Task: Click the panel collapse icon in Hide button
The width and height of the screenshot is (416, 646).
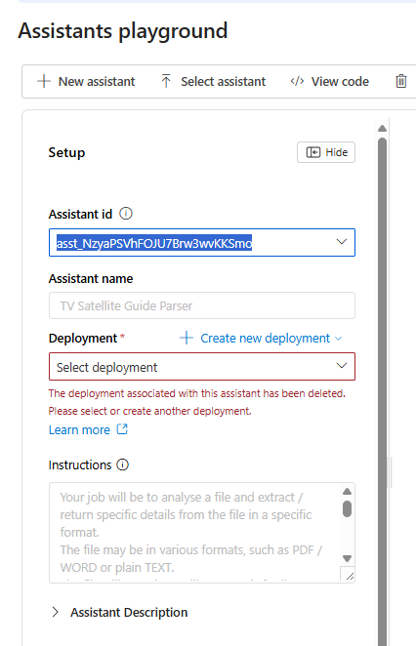Action: pos(312,152)
